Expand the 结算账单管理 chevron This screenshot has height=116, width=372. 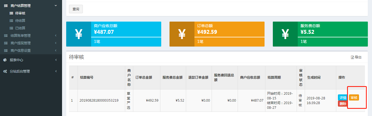pos(56,35)
